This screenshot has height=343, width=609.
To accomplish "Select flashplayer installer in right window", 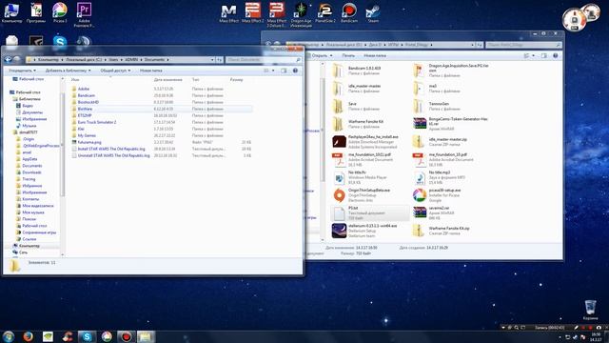I will tap(369, 142).
